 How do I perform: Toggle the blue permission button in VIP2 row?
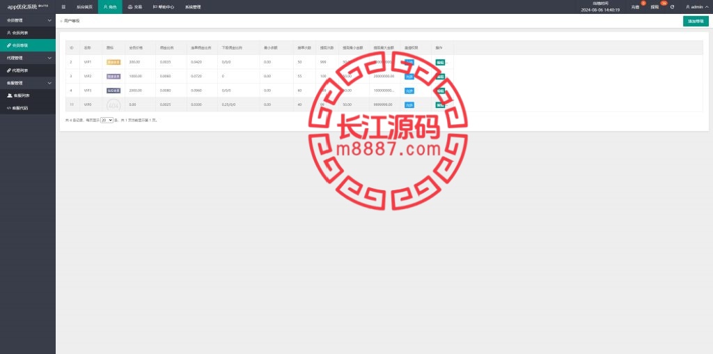[409, 77]
